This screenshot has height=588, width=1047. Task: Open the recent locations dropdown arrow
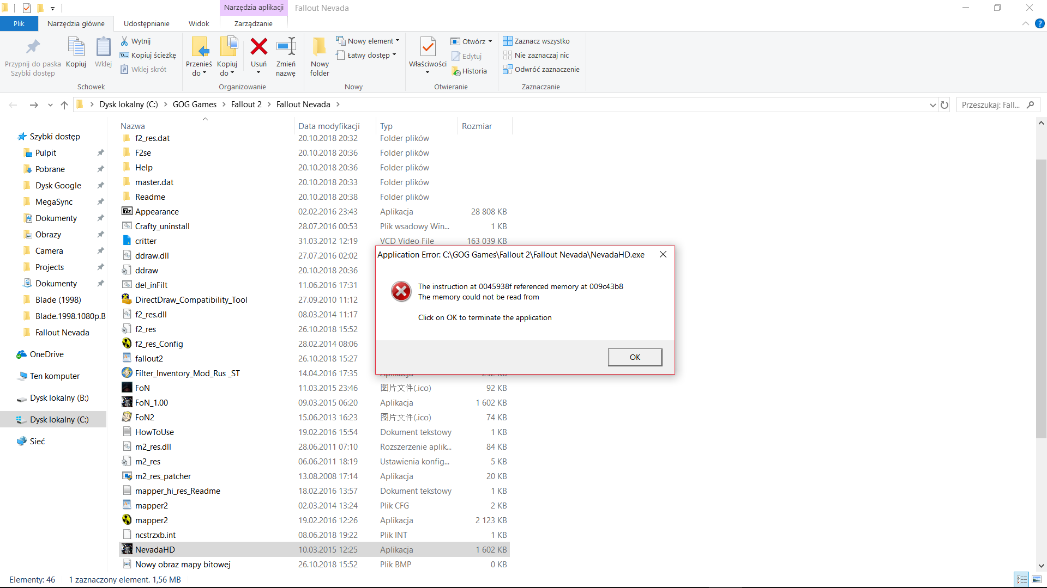50,105
